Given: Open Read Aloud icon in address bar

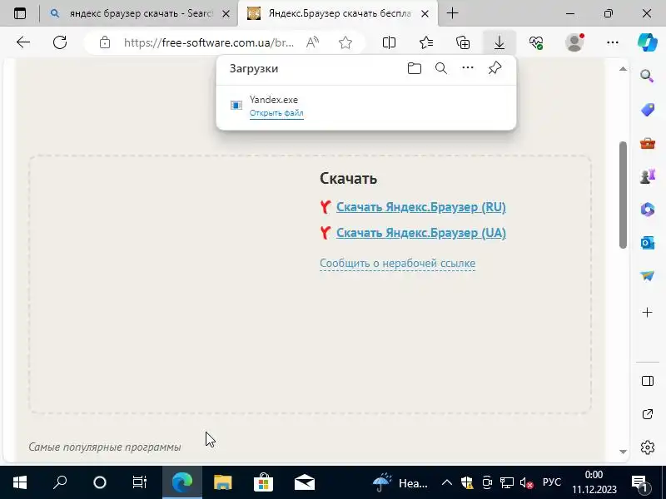Looking at the screenshot, I should 313,42.
